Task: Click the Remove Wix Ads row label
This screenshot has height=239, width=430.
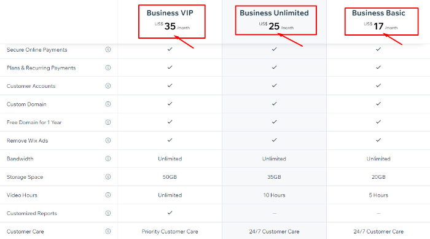Action: click(28, 141)
